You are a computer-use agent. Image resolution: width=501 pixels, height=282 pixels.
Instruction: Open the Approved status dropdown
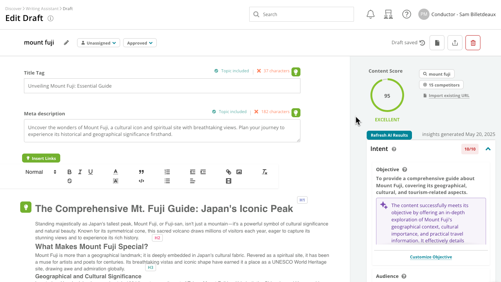pyautogui.click(x=140, y=43)
